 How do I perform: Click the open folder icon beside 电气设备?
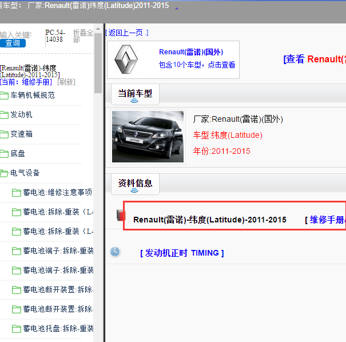[4, 173]
